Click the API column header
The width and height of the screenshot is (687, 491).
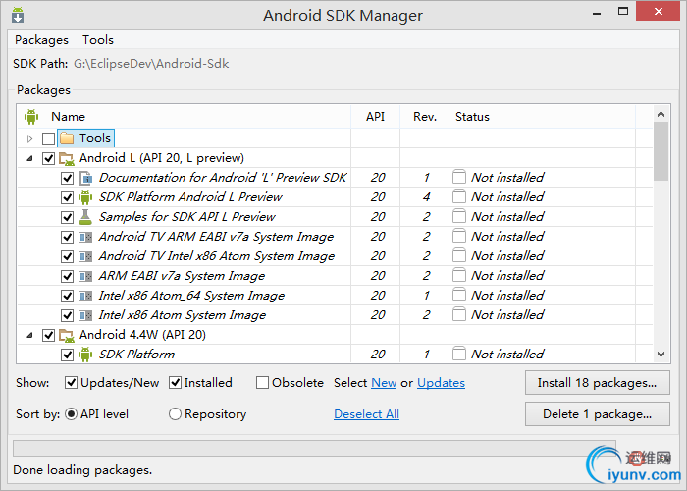point(376,117)
